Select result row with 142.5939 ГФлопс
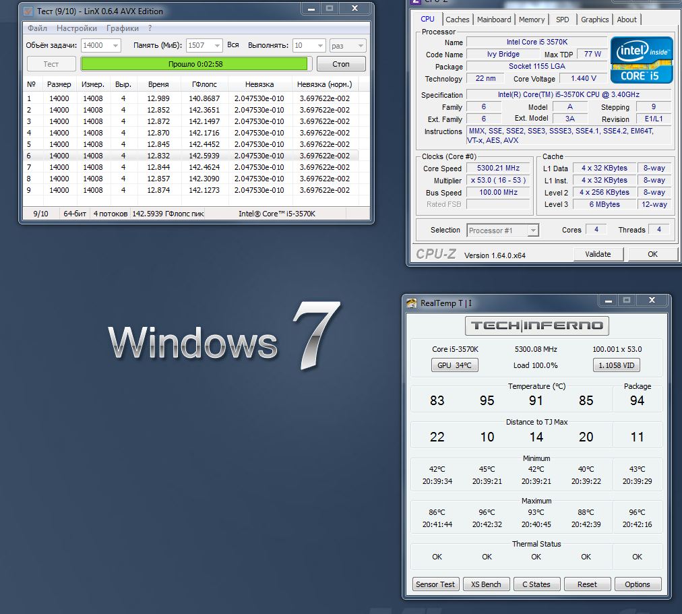682x614 pixels. point(191,156)
